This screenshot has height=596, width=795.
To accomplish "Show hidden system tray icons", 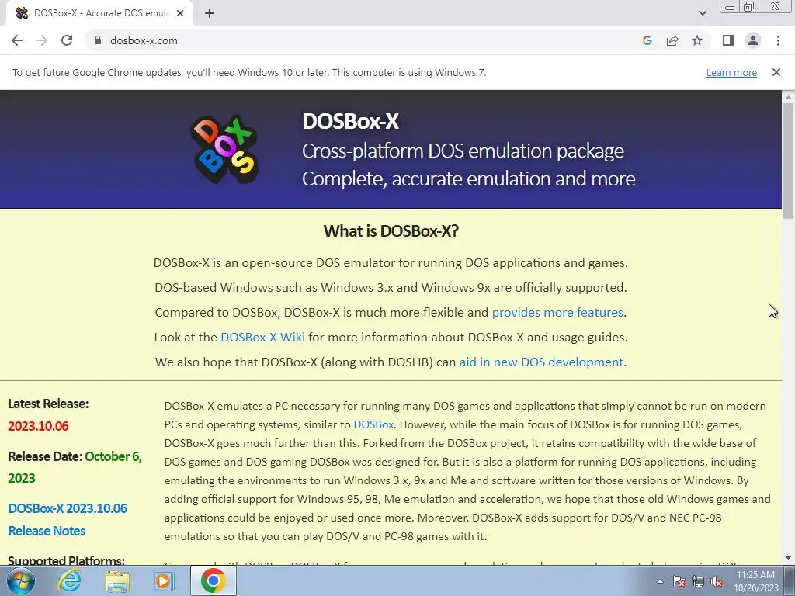I will point(660,581).
